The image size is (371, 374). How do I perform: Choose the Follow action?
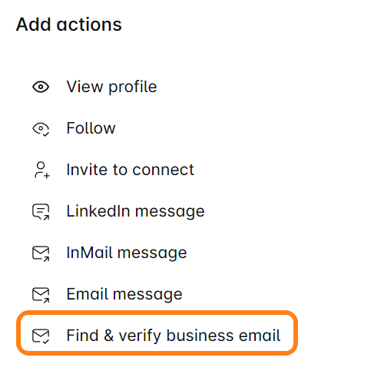coord(91,128)
